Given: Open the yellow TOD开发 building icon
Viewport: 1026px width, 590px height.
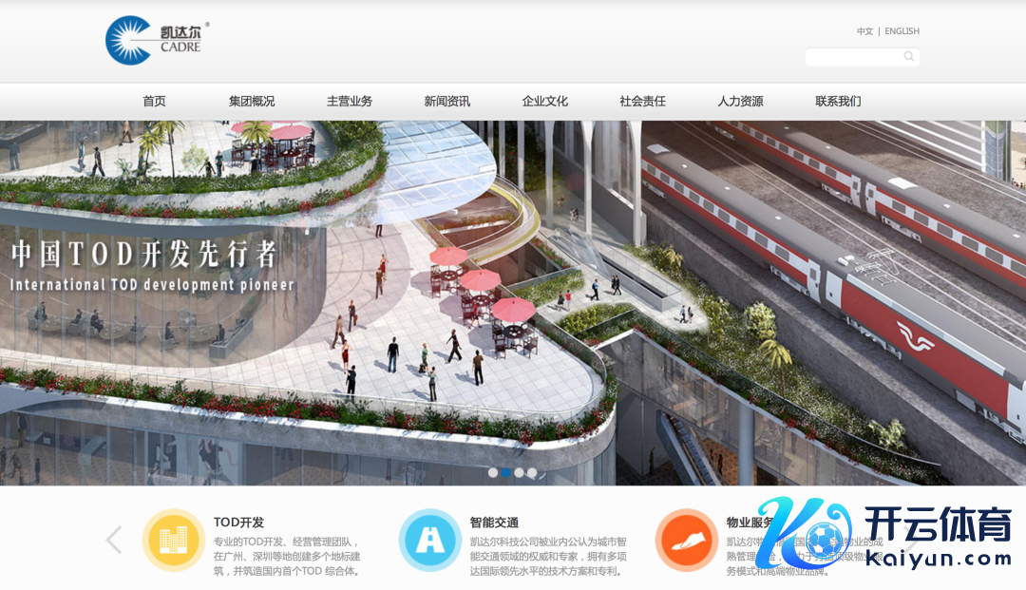Looking at the screenshot, I should click(174, 541).
